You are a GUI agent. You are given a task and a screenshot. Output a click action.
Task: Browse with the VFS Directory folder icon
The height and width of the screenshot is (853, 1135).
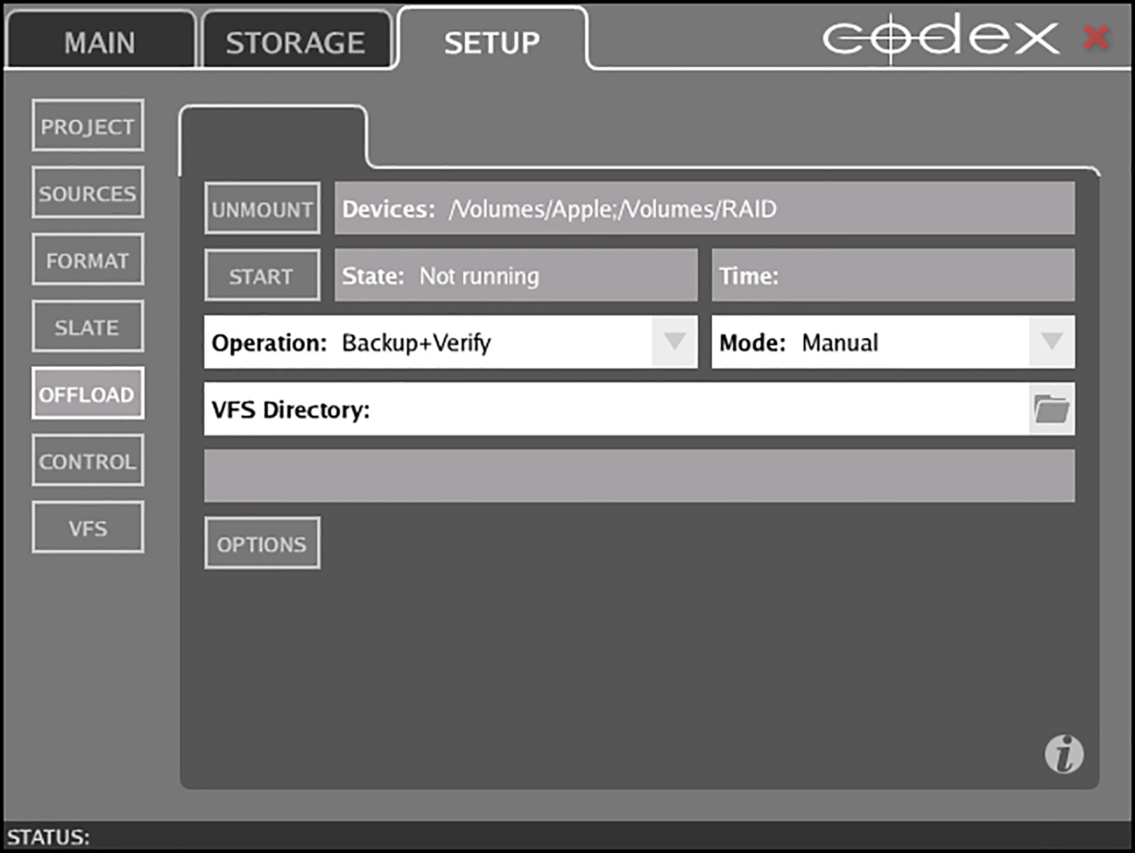1051,409
